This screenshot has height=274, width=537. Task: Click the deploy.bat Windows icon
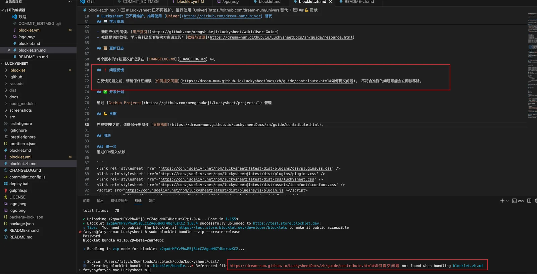click(6, 184)
